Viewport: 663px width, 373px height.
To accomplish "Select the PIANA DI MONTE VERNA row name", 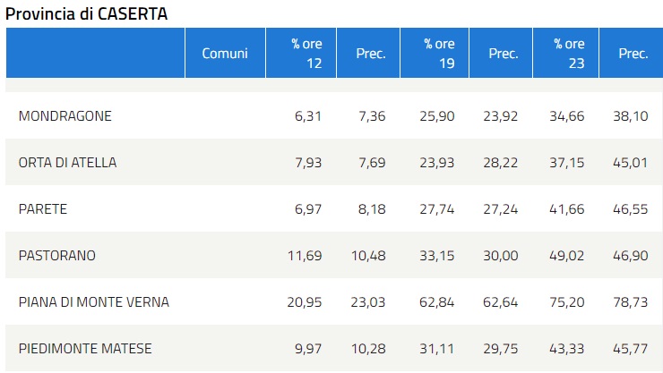I will coord(93,302).
